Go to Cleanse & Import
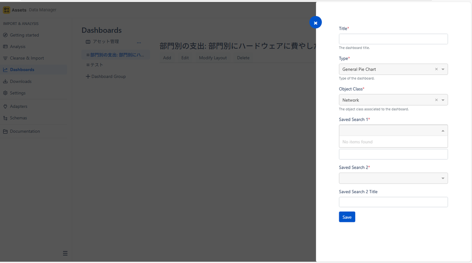Screen dimensions: 472x263 [x=27, y=58]
